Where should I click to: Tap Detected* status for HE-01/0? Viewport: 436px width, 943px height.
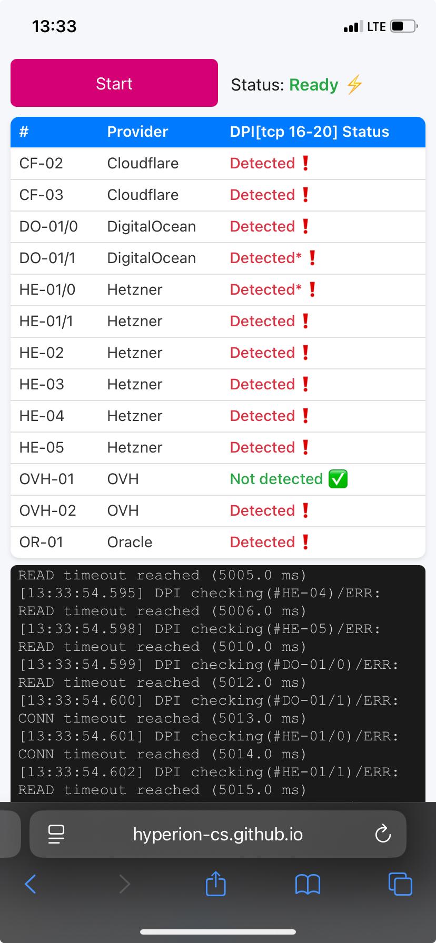(x=266, y=289)
